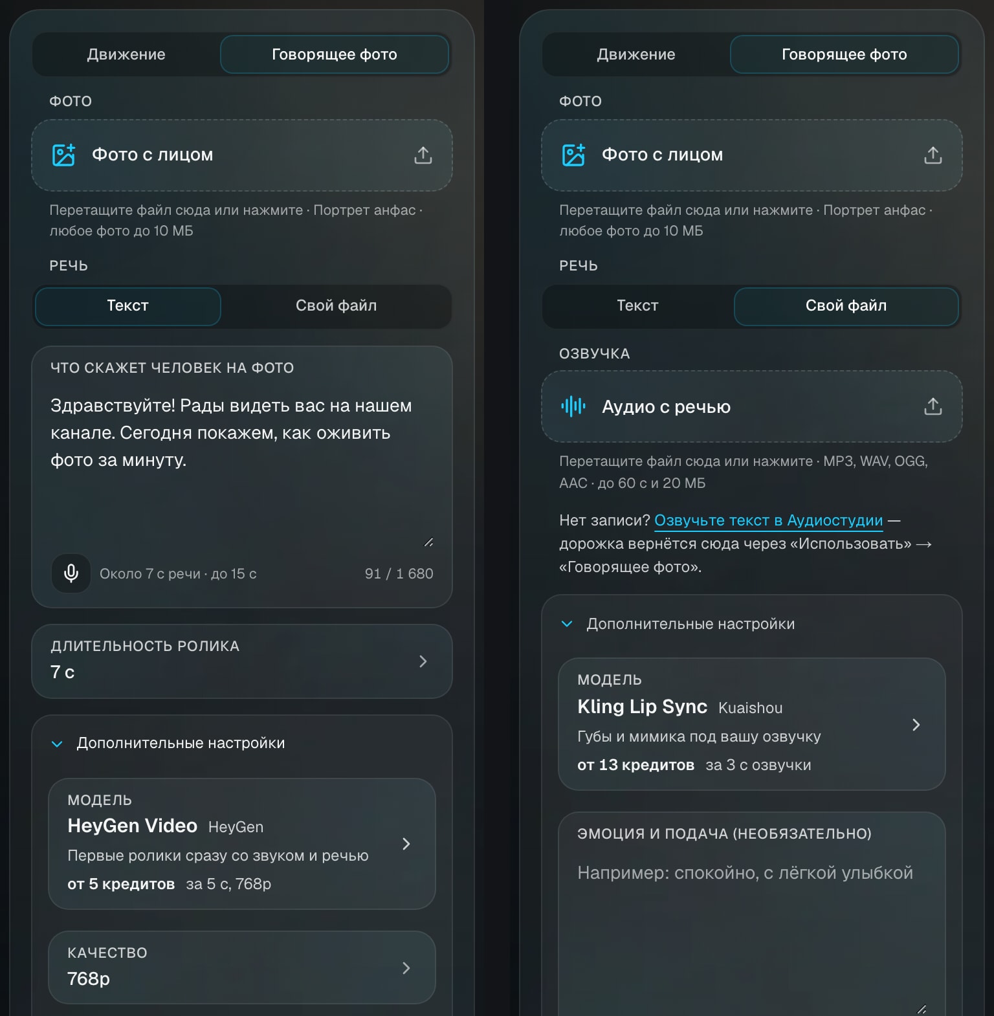Focus the Эмоция и подача input placeholder text
The width and height of the screenshot is (994, 1016).
(x=745, y=873)
